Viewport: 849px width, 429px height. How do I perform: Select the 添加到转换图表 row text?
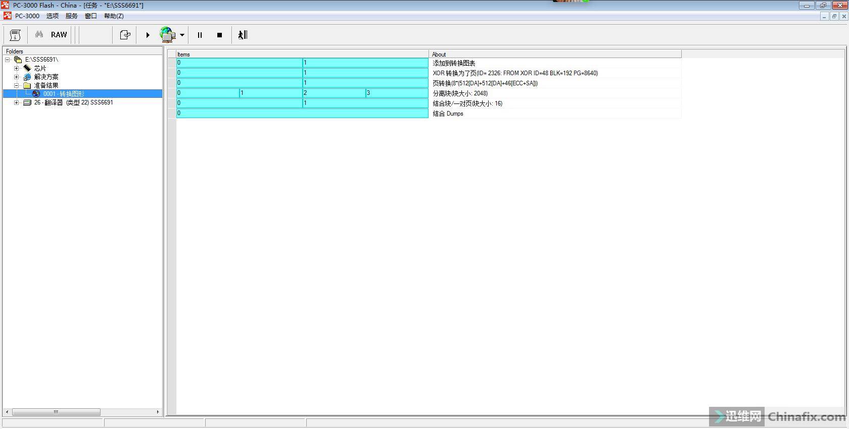(x=454, y=63)
